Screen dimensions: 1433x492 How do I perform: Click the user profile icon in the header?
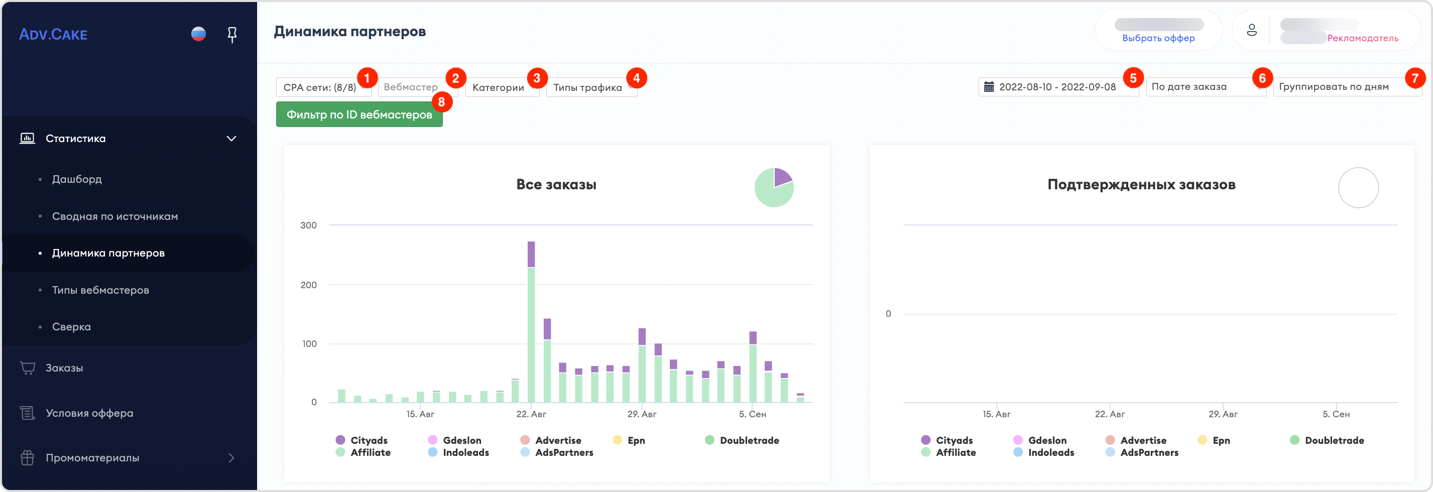[1252, 30]
